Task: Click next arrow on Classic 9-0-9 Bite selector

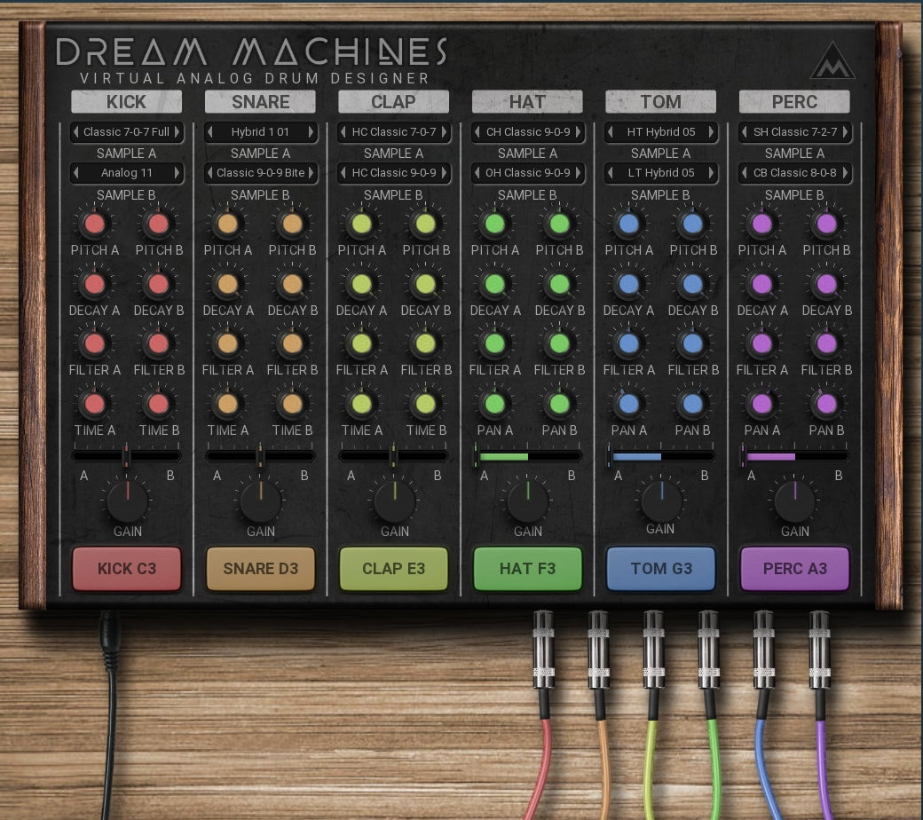Action: click(311, 173)
